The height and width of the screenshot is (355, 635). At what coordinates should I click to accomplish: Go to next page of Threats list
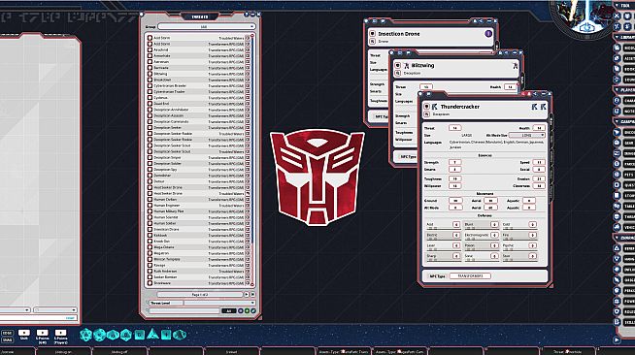pyautogui.click(x=247, y=295)
